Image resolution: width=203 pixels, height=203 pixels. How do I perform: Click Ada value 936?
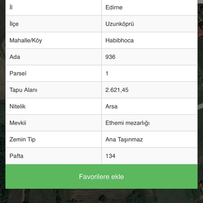tap(110, 57)
